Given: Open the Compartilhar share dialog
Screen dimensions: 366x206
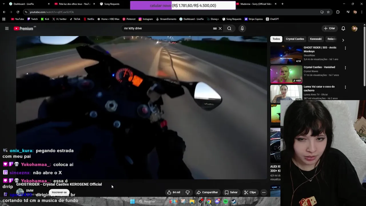Looking at the screenshot, I should click(x=207, y=192).
